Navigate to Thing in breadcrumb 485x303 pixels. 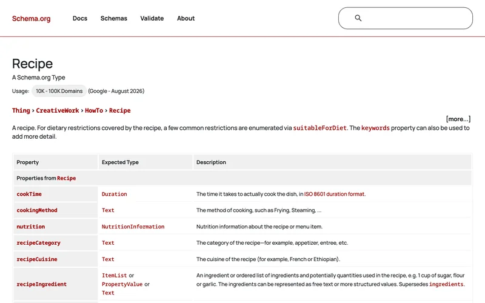21,110
